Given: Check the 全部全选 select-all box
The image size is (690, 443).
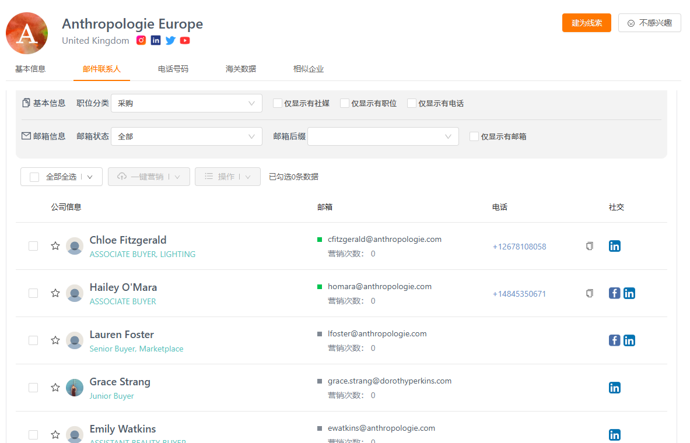Looking at the screenshot, I should 34,177.
